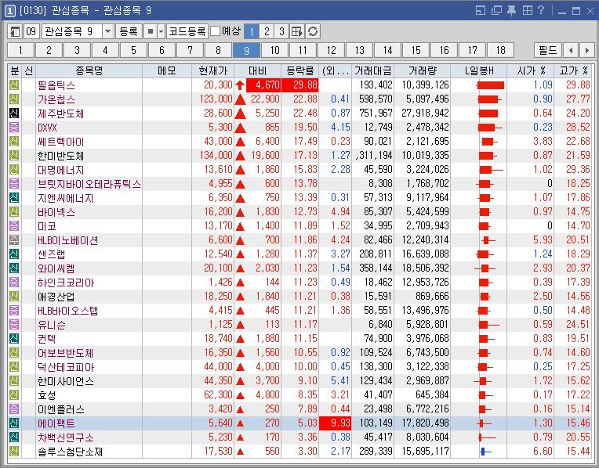Click the badge icon for 에이팩트 row
This screenshot has width=599, height=468.
coord(14,423)
